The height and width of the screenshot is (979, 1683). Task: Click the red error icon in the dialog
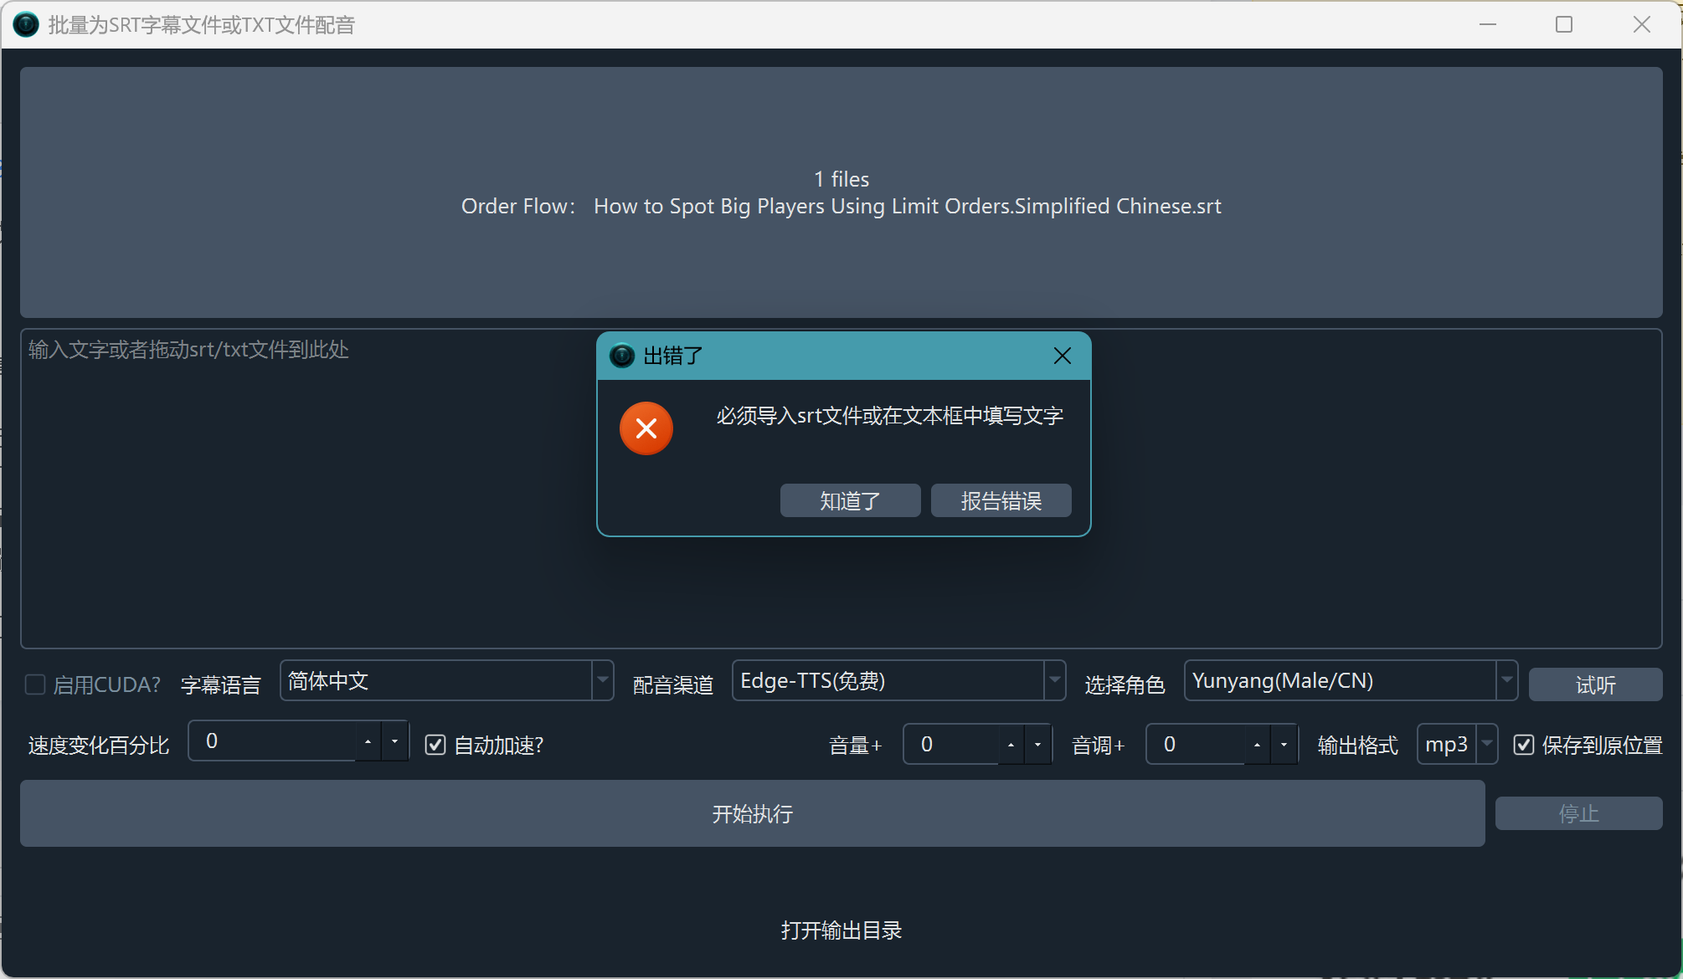[646, 428]
